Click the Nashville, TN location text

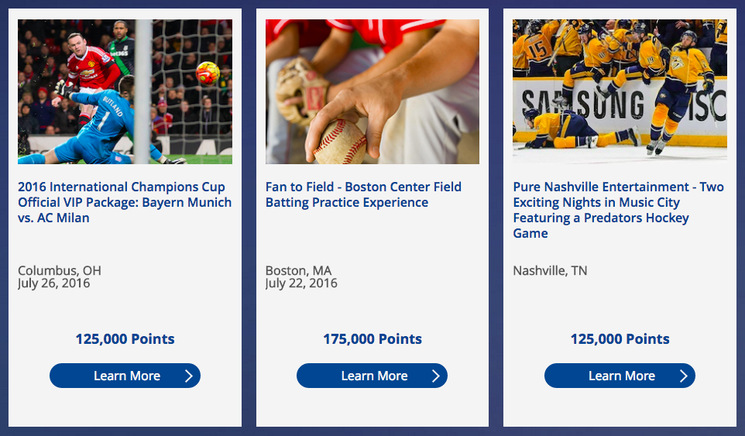(550, 271)
